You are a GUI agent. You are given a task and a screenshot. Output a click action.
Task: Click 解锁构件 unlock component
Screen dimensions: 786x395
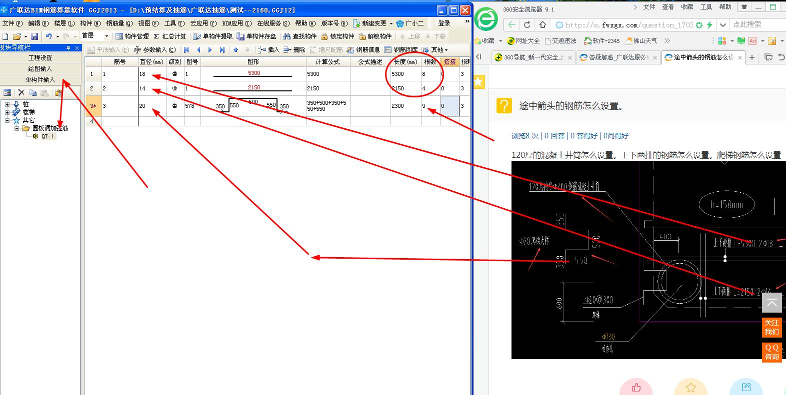375,36
